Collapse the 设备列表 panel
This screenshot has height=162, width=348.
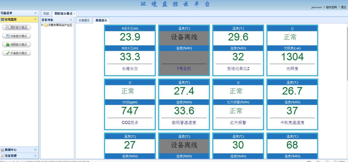click(x=71, y=20)
